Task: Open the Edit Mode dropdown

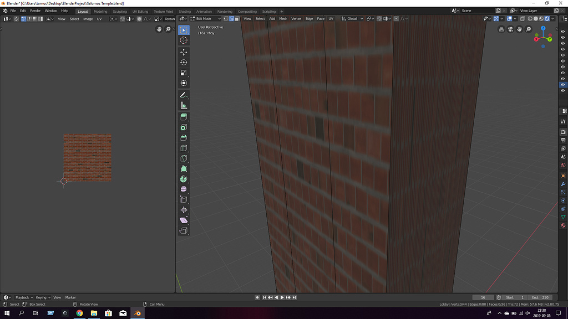Action: coord(205,19)
